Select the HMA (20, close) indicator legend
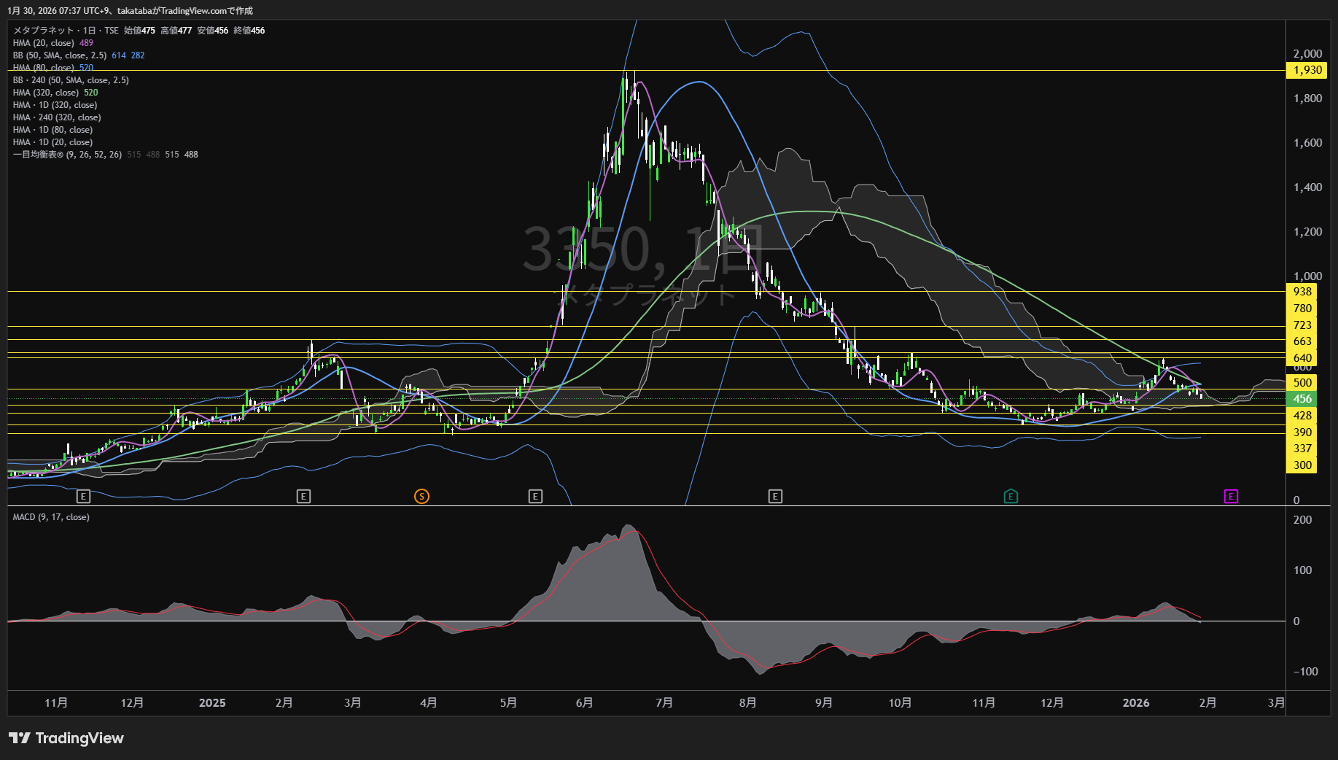The image size is (1338, 760). (44, 43)
